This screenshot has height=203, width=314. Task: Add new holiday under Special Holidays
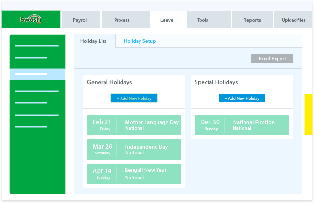point(242,98)
